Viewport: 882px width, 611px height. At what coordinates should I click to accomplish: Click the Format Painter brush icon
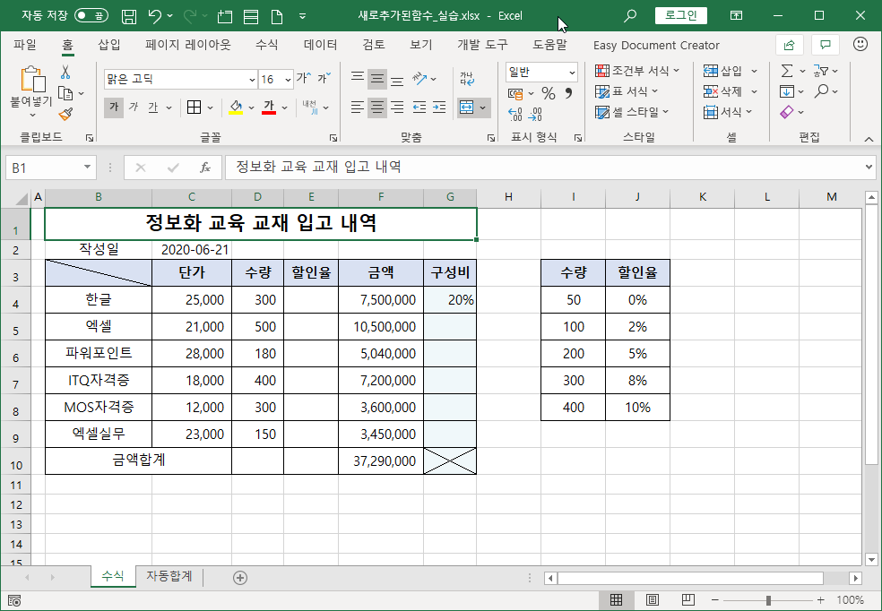click(x=65, y=114)
